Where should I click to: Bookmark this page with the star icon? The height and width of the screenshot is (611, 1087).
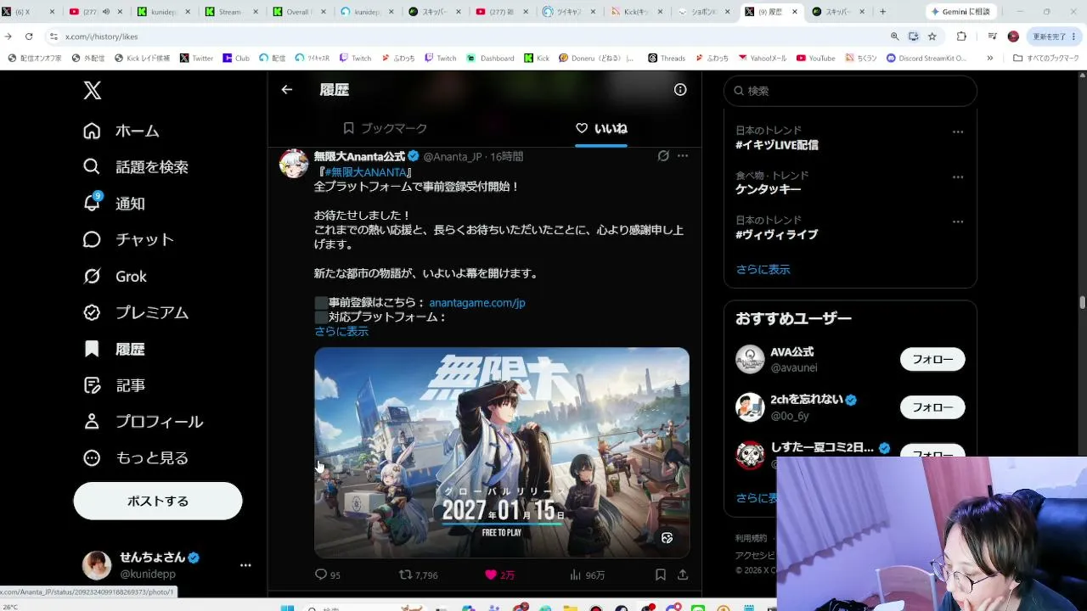pyautogui.click(x=932, y=36)
